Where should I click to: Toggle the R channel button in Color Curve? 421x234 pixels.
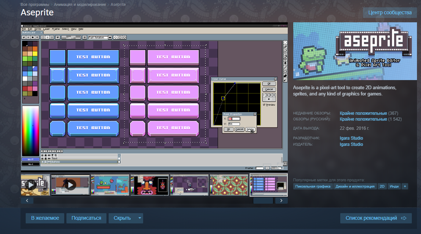(264, 95)
